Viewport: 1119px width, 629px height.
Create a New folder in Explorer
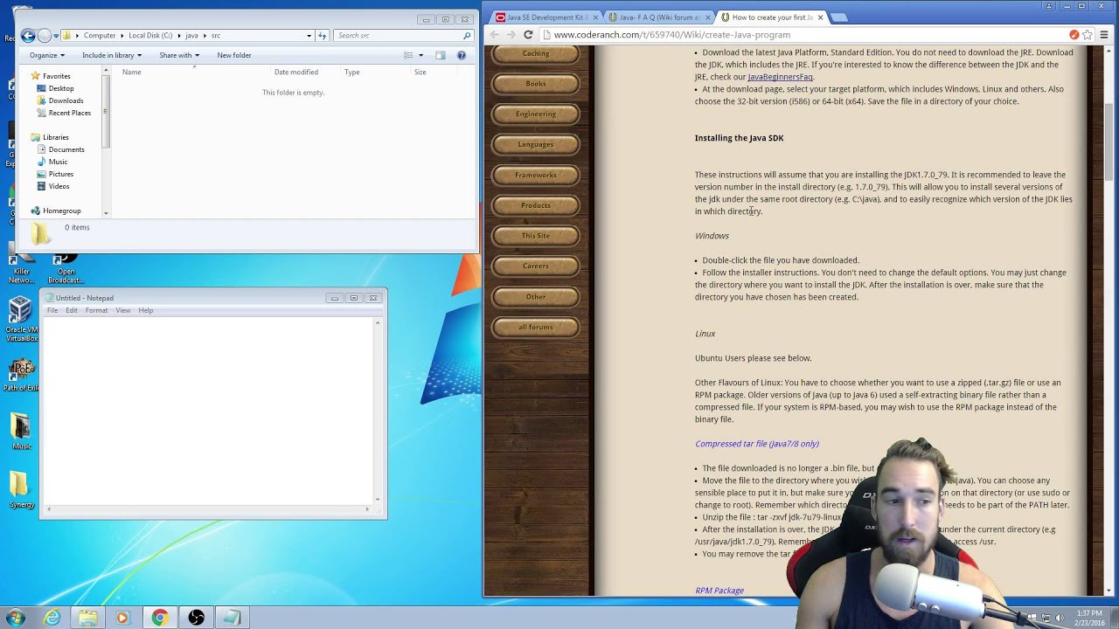(x=234, y=55)
